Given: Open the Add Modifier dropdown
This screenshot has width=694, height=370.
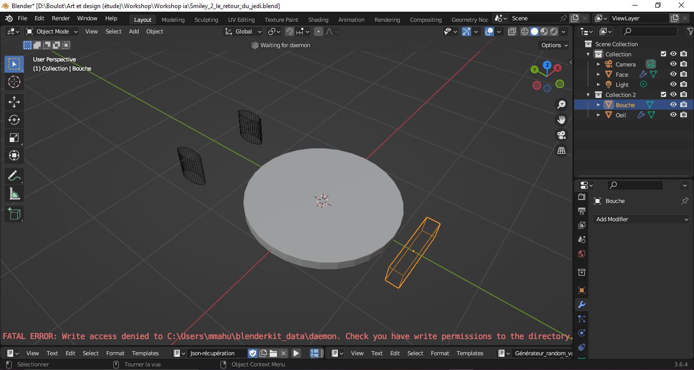Looking at the screenshot, I should tap(641, 219).
